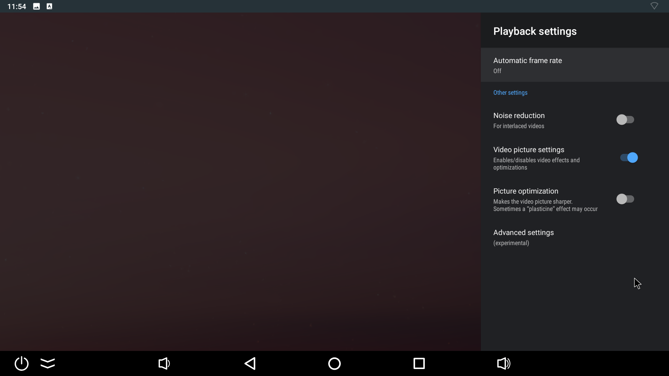Click the 'Other settings' section header

pyautogui.click(x=510, y=93)
